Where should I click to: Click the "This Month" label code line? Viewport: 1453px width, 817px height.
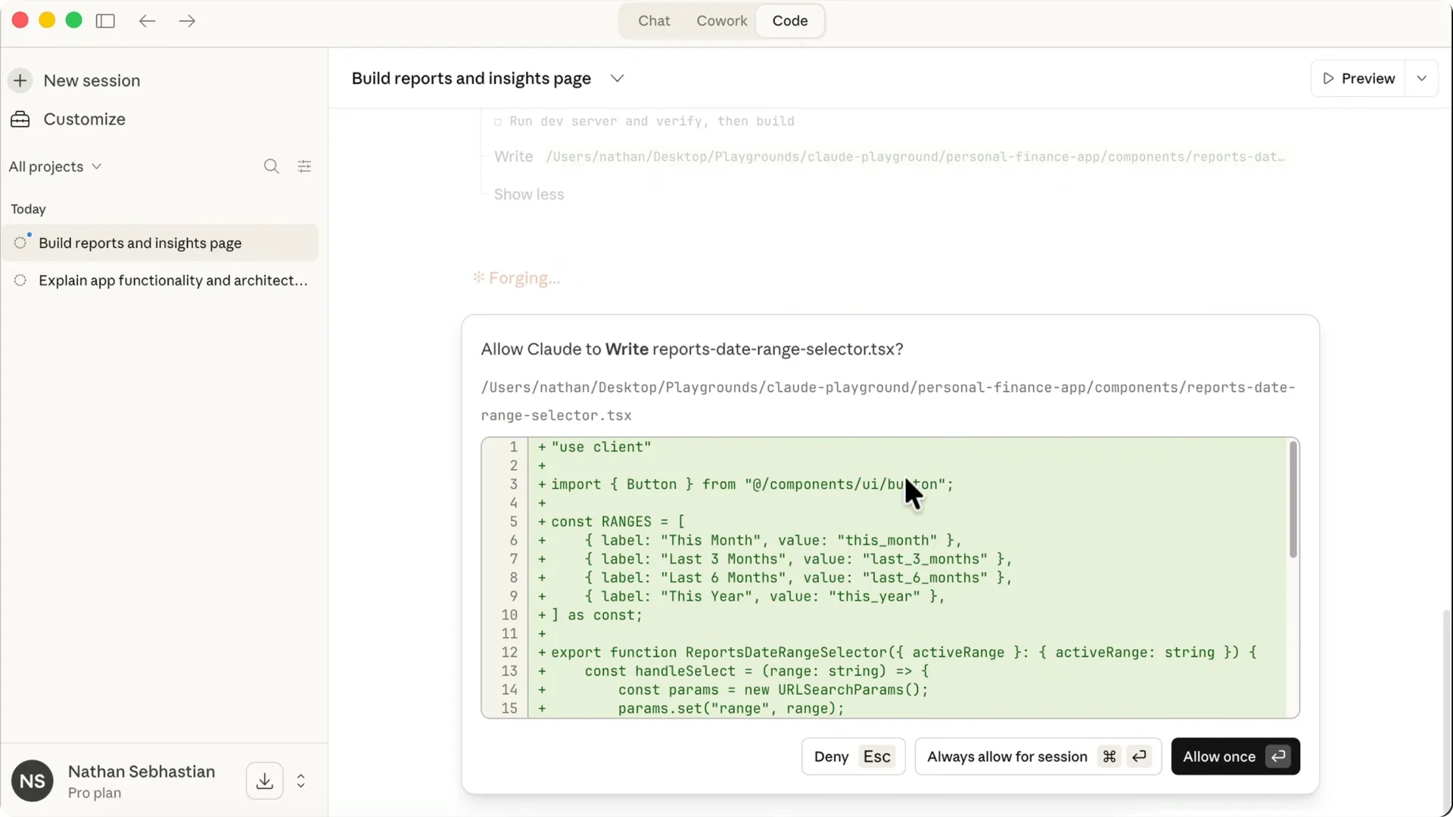773,540
